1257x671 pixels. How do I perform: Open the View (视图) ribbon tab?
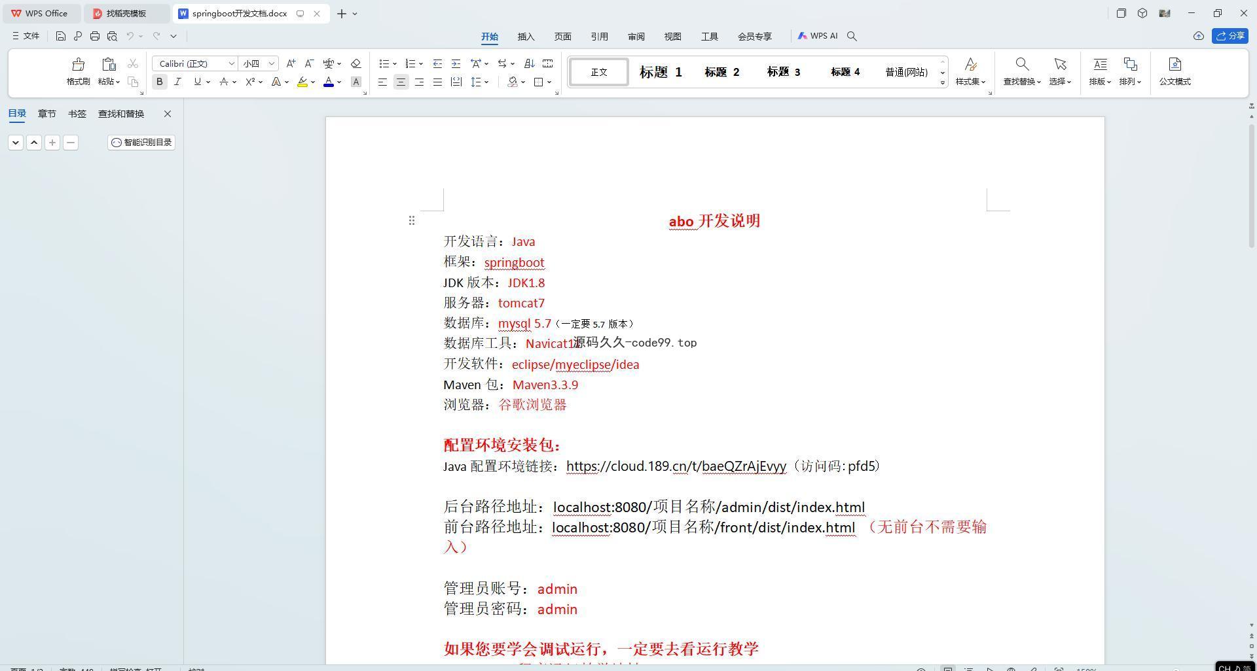click(673, 37)
